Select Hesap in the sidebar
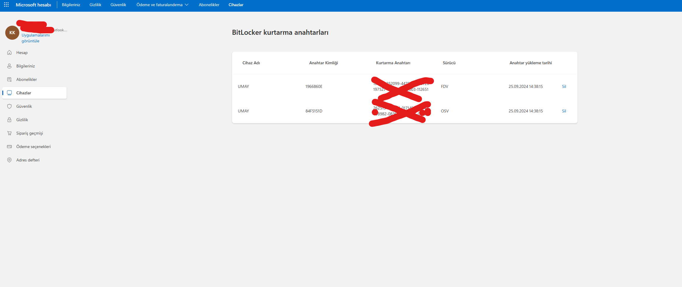This screenshot has height=287, width=682. pos(22,53)
